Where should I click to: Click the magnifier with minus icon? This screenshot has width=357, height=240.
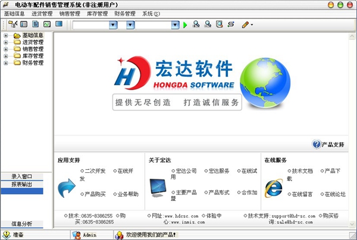pyautogui.click(x=208, y=24)
